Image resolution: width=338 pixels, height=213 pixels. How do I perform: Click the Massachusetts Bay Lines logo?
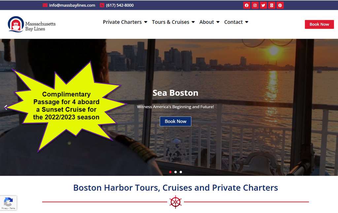tap(32, 24)
